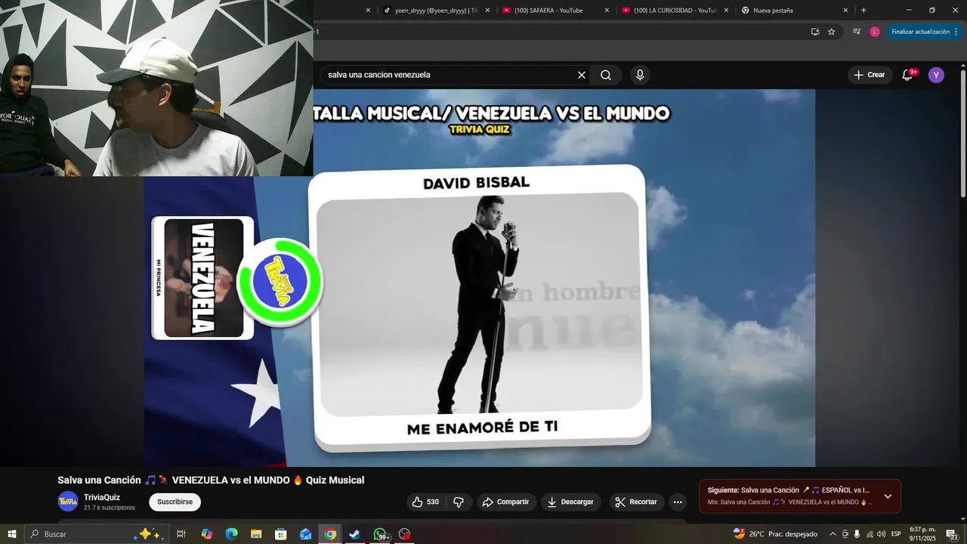Open the TriviaQuiz channel name link
Screen dimensions: 967x544
(x=102, y=497)
